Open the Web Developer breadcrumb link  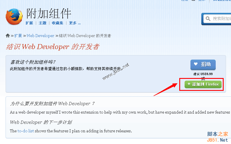[x=40, y=36]
